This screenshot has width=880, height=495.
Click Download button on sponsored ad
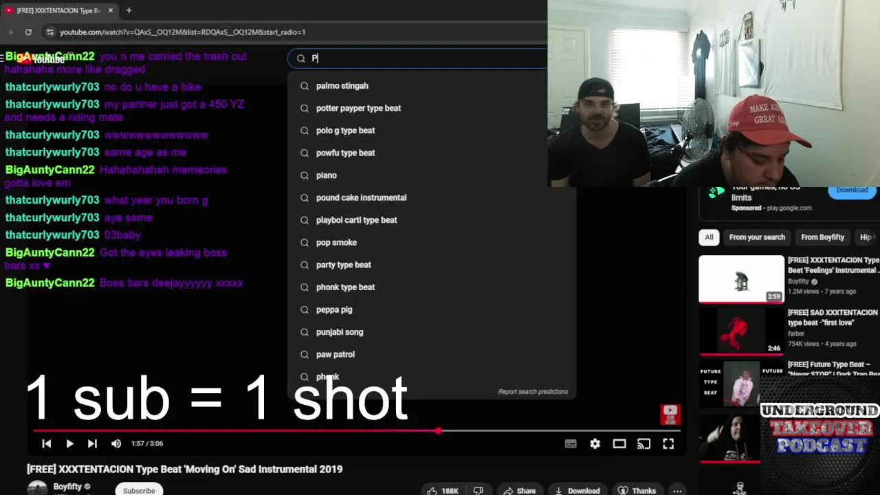pos(852,191)
